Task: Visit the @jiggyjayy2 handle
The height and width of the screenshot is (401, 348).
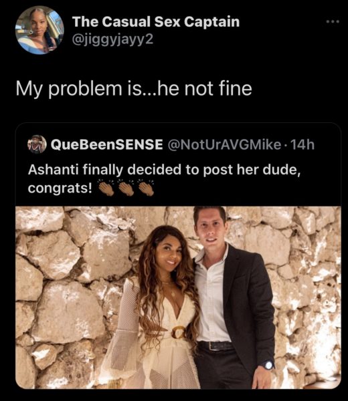Action: coord(113,39)
